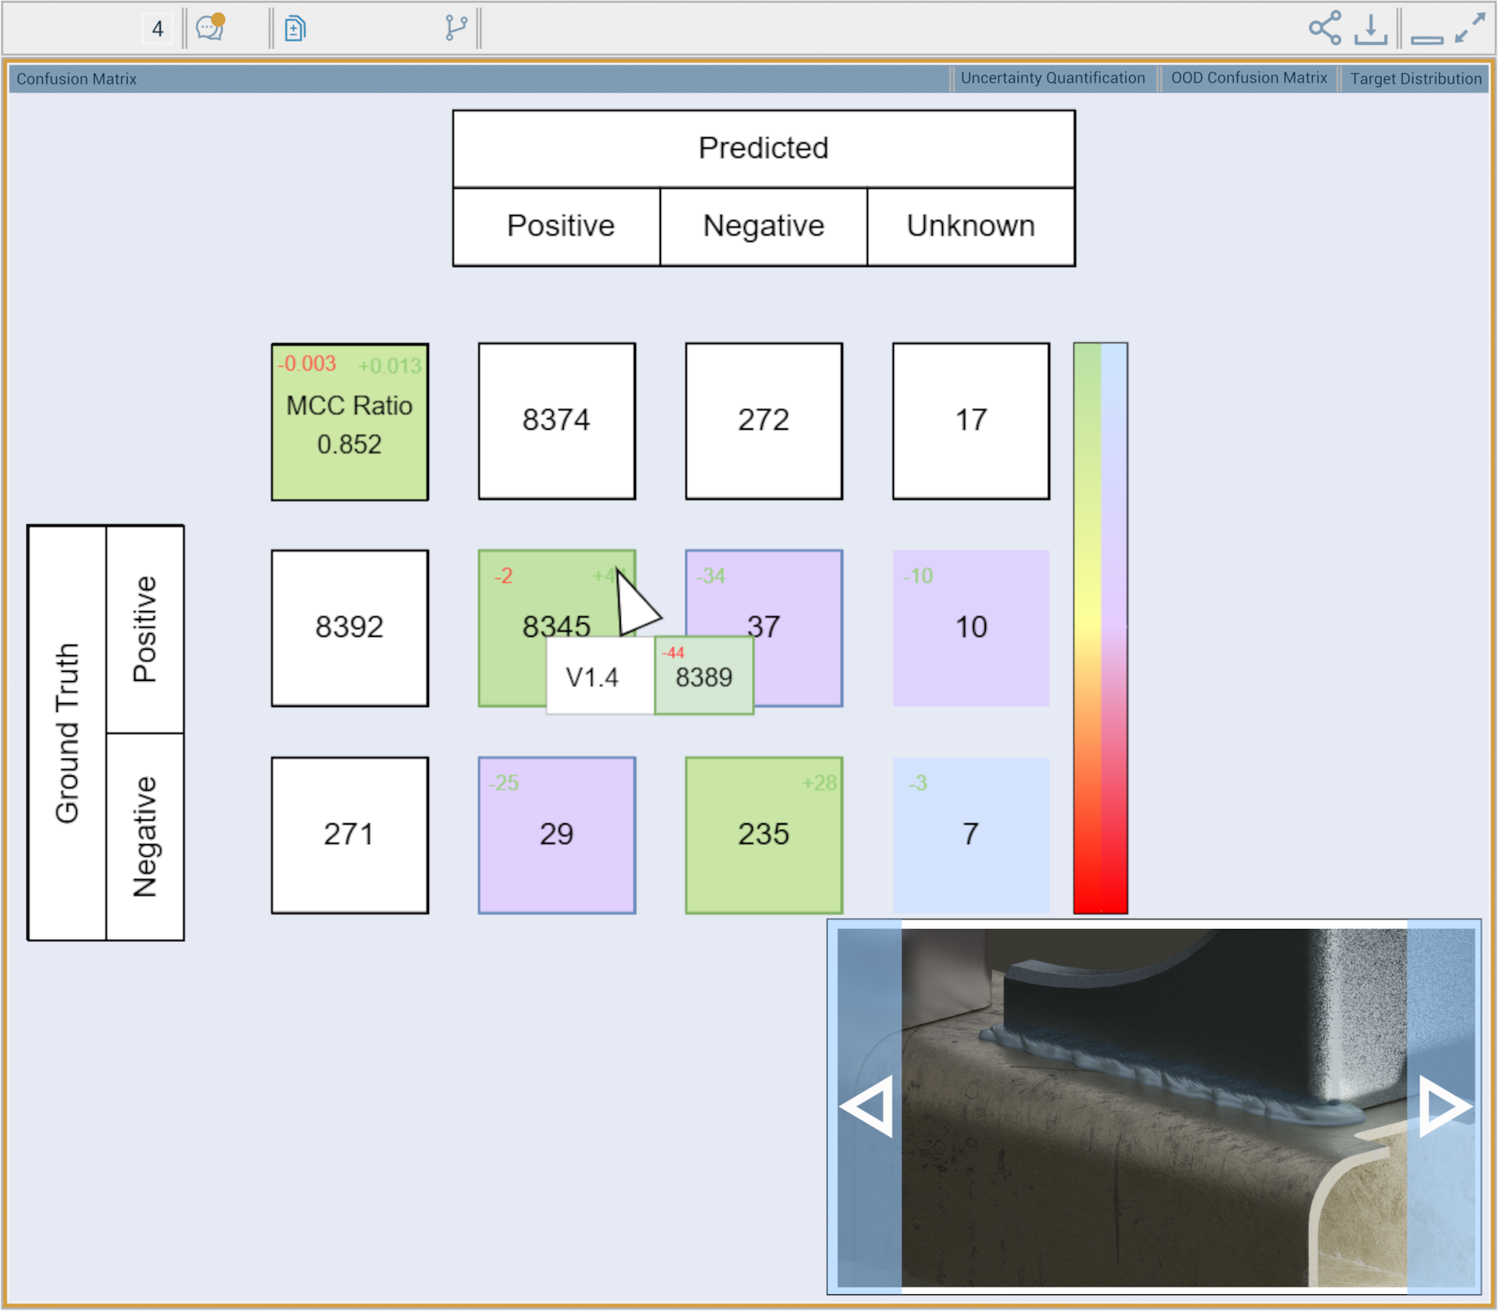Open the OOD Confusion Matrix tab
This screenshot has height=1311, width=1498.
[x=1248, y=78]
